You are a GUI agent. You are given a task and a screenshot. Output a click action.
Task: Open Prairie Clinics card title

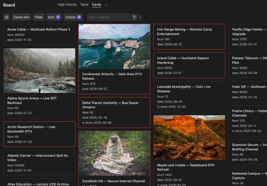point(249,113)
